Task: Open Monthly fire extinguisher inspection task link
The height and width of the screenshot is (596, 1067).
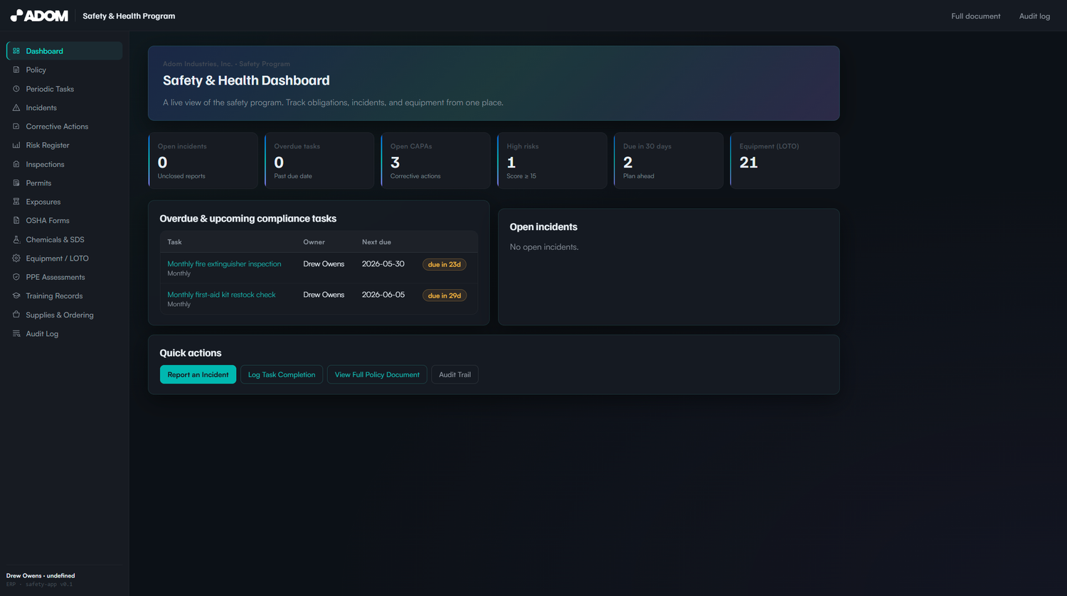Action: pyautogui.click(x=224, y=264)
